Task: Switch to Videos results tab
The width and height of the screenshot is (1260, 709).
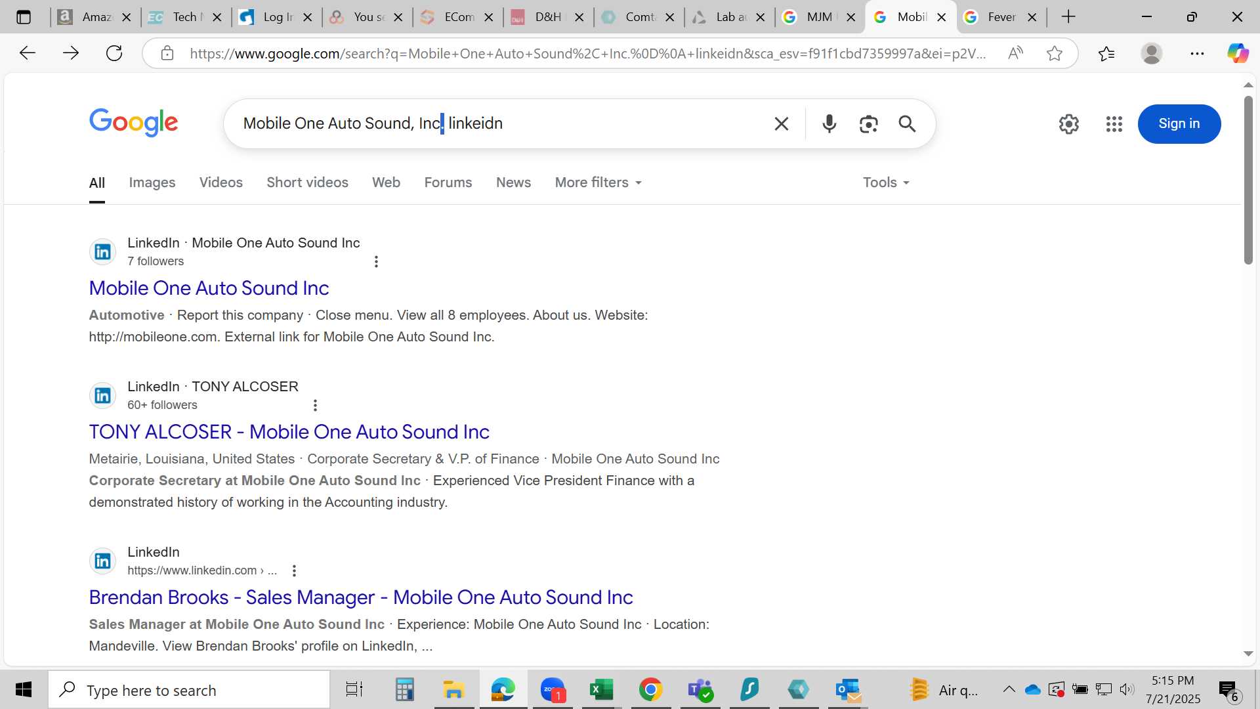Action: 220,183
